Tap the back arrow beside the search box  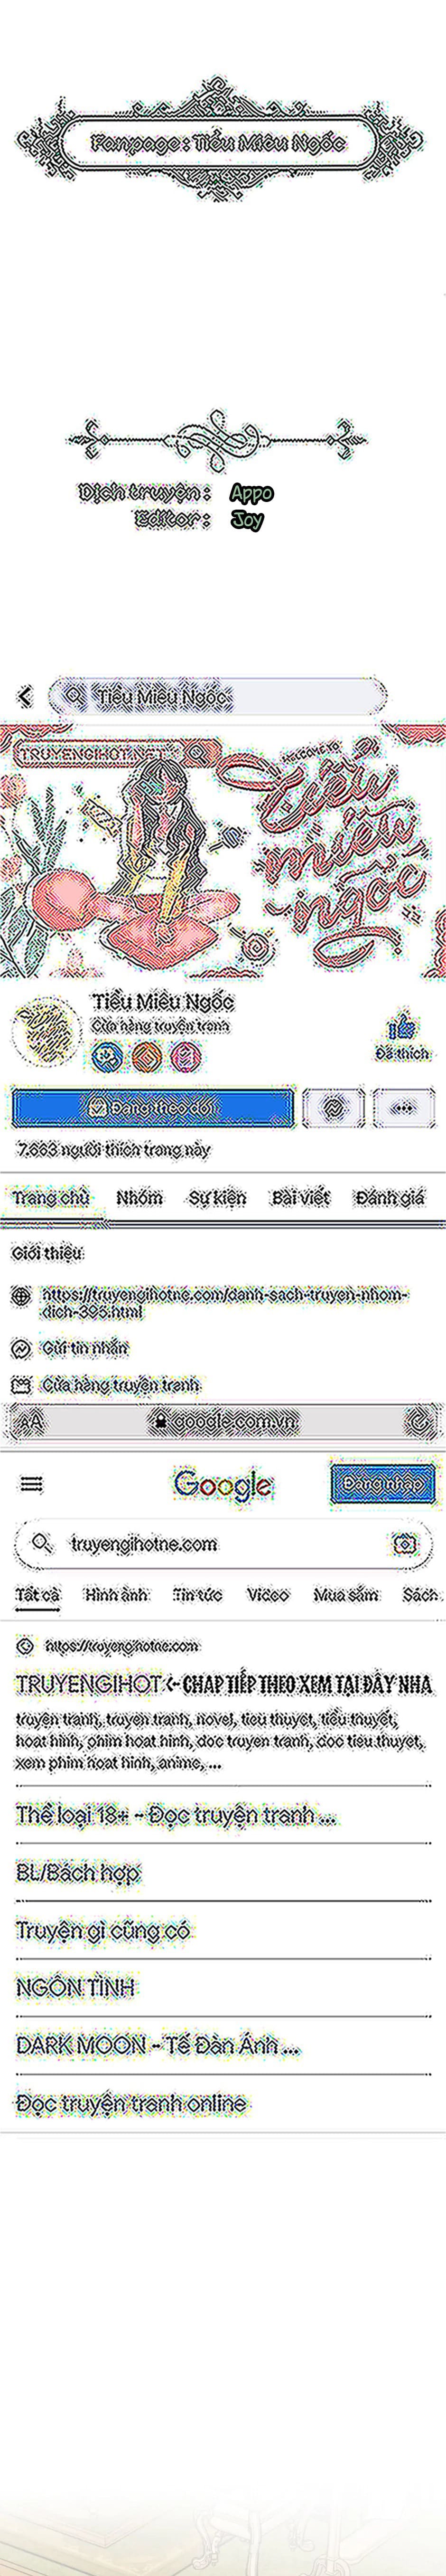click(x=25, y=695)
